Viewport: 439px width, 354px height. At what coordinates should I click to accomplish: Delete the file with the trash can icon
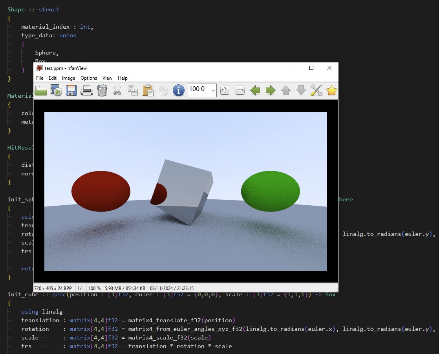102,90
